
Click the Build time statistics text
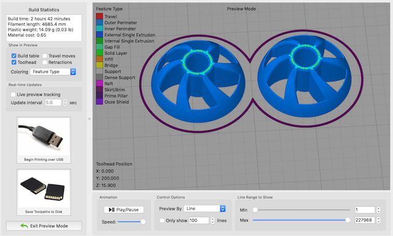click(39, 18)
